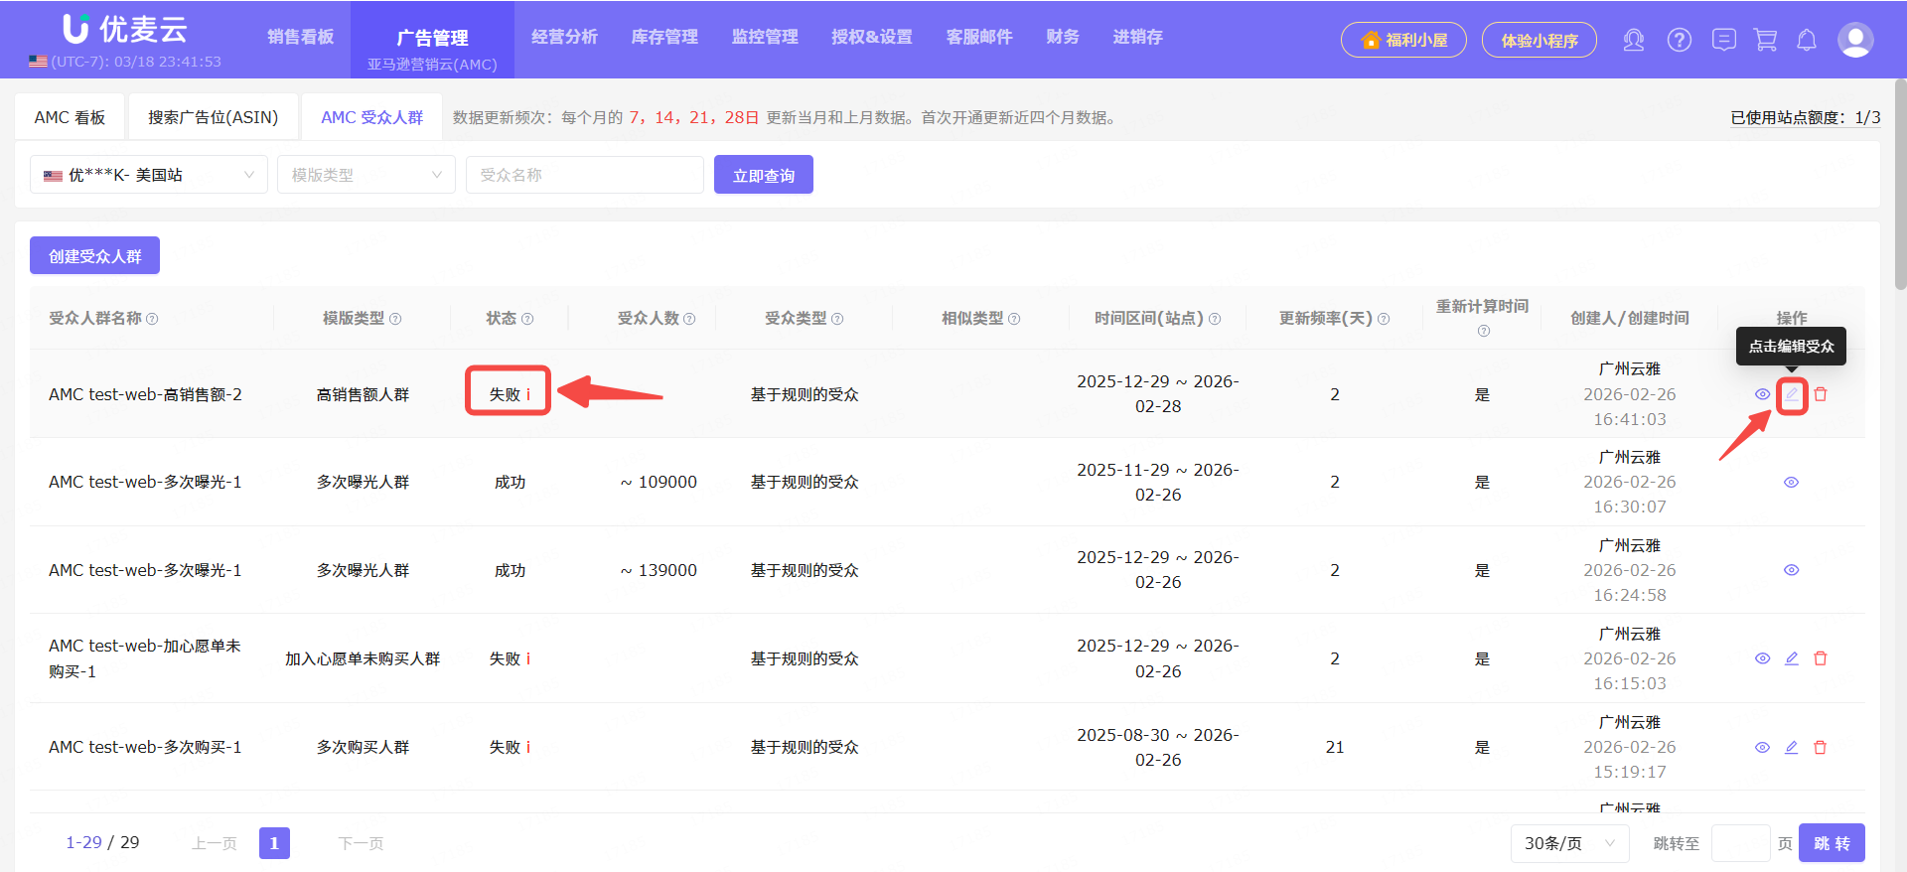This screenshot has width=1907, height=872.
Task: Focus the 跳转至 page number field
Action: click(x=1741, y=843)
